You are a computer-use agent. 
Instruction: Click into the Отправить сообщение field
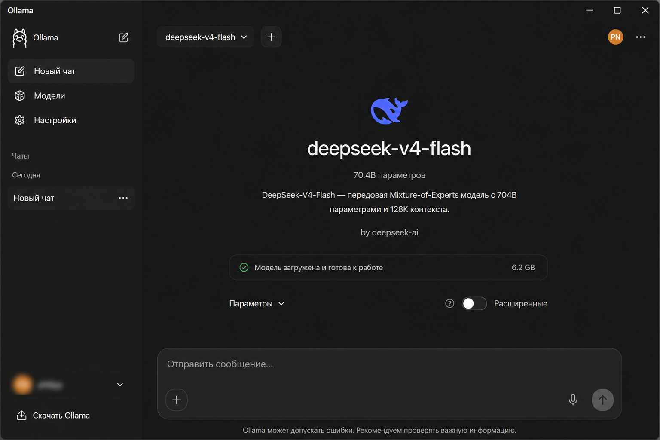pos(389,364)
